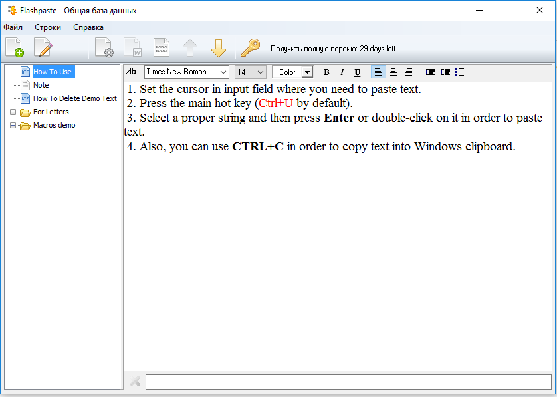
Task: Click the red Ctrl+U text
Action: coord(276,103)
